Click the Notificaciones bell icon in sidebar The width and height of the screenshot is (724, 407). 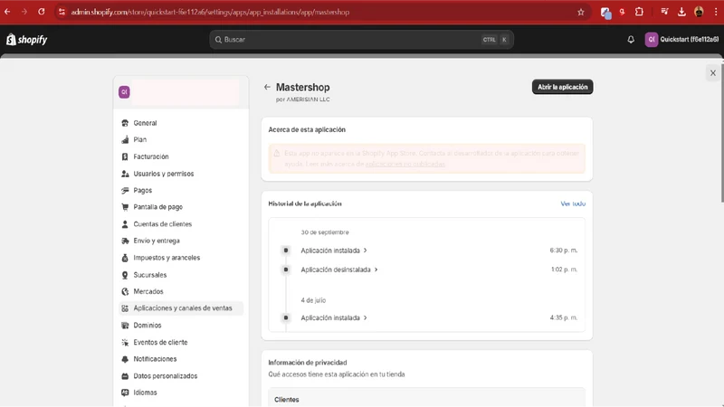125,359
